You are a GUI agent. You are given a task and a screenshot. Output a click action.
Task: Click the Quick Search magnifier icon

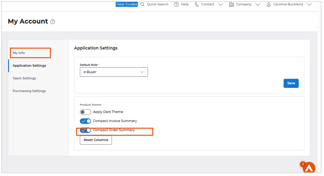click(x=142, y=5)
